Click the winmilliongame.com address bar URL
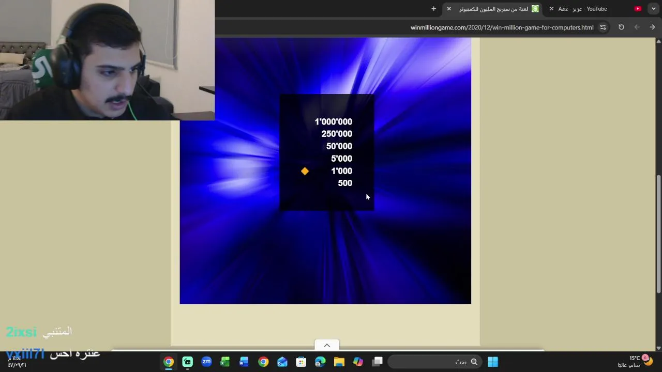The image size is (662, 372). point(502,27)
